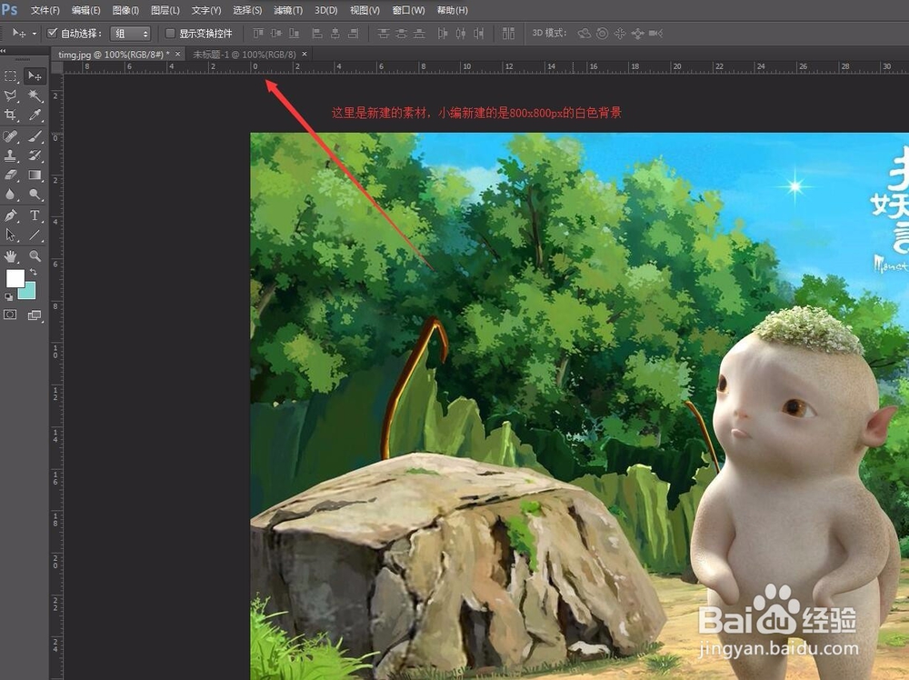Select the Healing Brush bandage tool
909x680 pixels.
(x=10, y=136)
